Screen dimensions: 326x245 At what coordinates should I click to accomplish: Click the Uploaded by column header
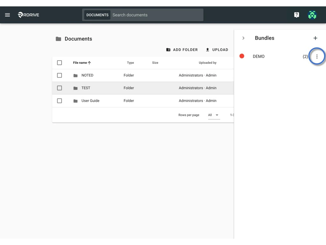[208, 63]
